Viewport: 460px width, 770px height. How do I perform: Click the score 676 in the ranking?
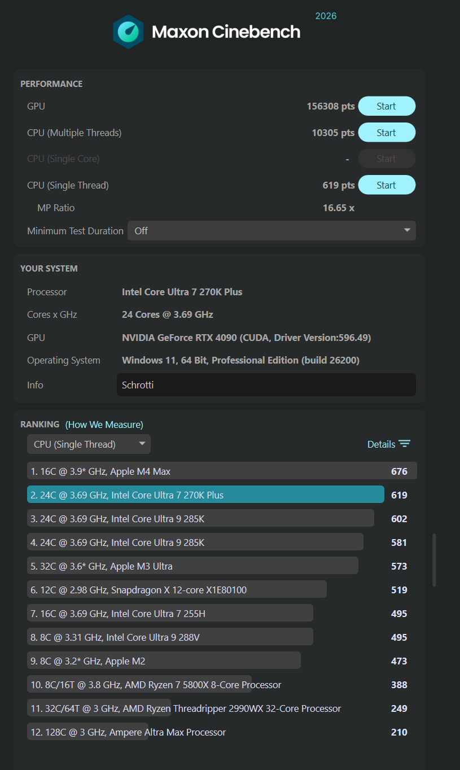point(399,471)
